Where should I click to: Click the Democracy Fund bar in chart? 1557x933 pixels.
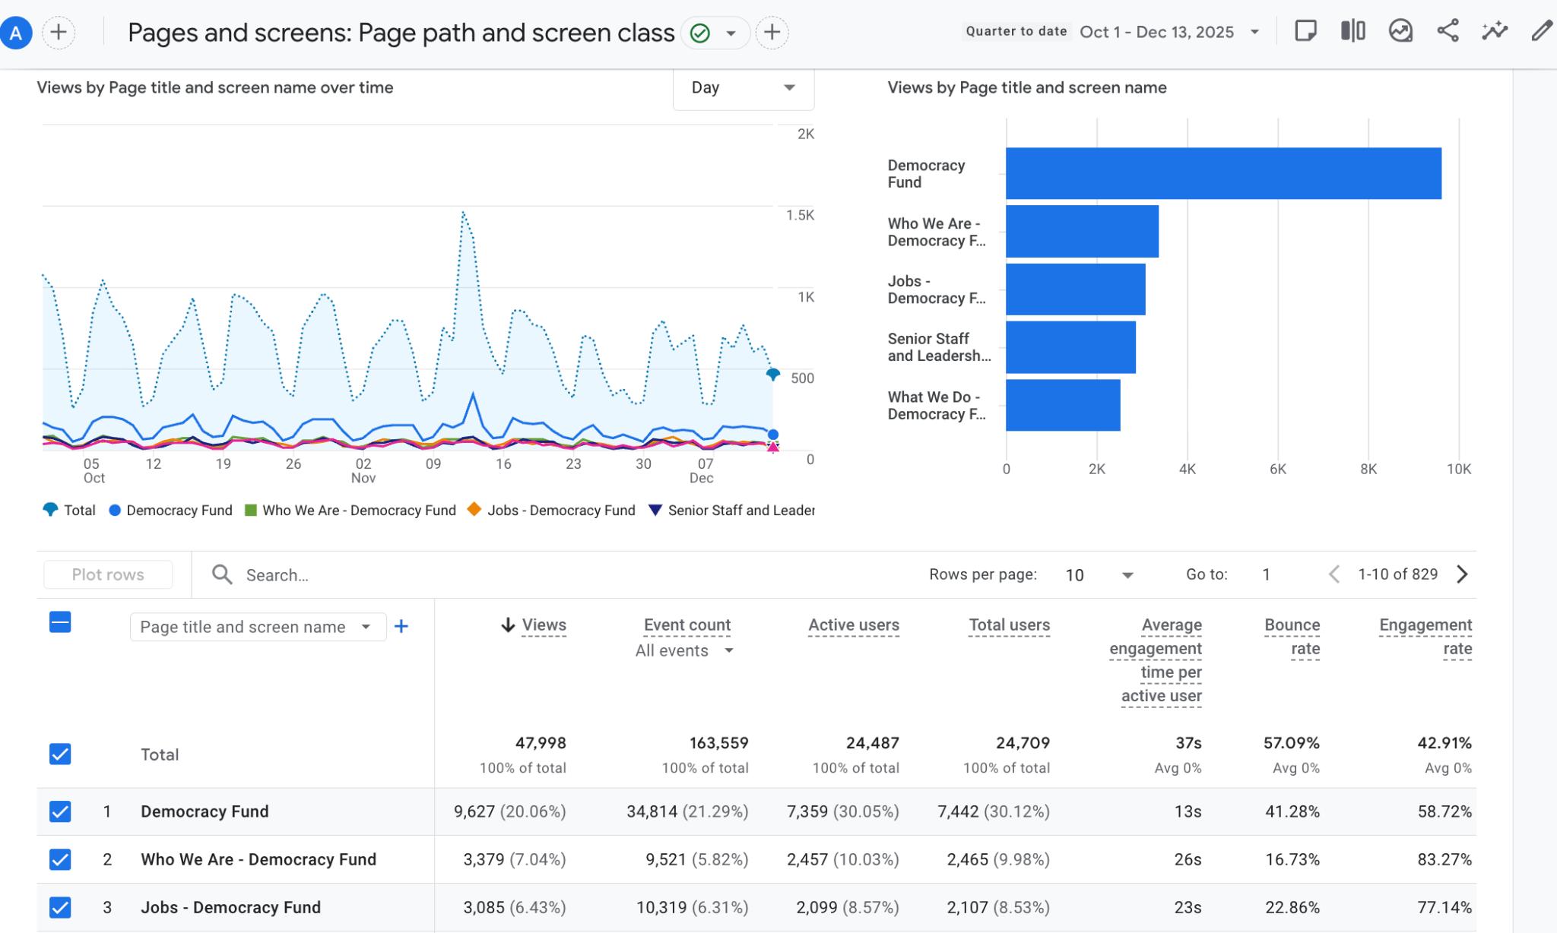1222,173
